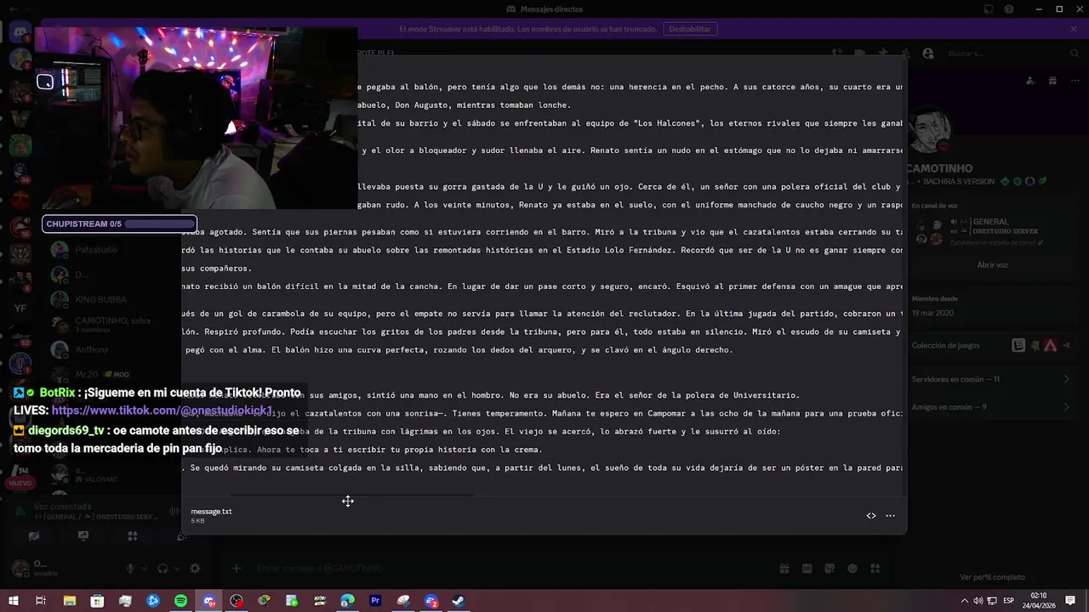Click the CHUPISTREAM 0/5 progress bar
This screenshot has height=612, width=1089.
coord(119,224)
